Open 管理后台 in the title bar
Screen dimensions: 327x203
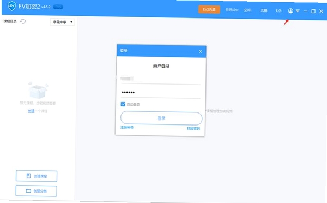pos(232,10)
